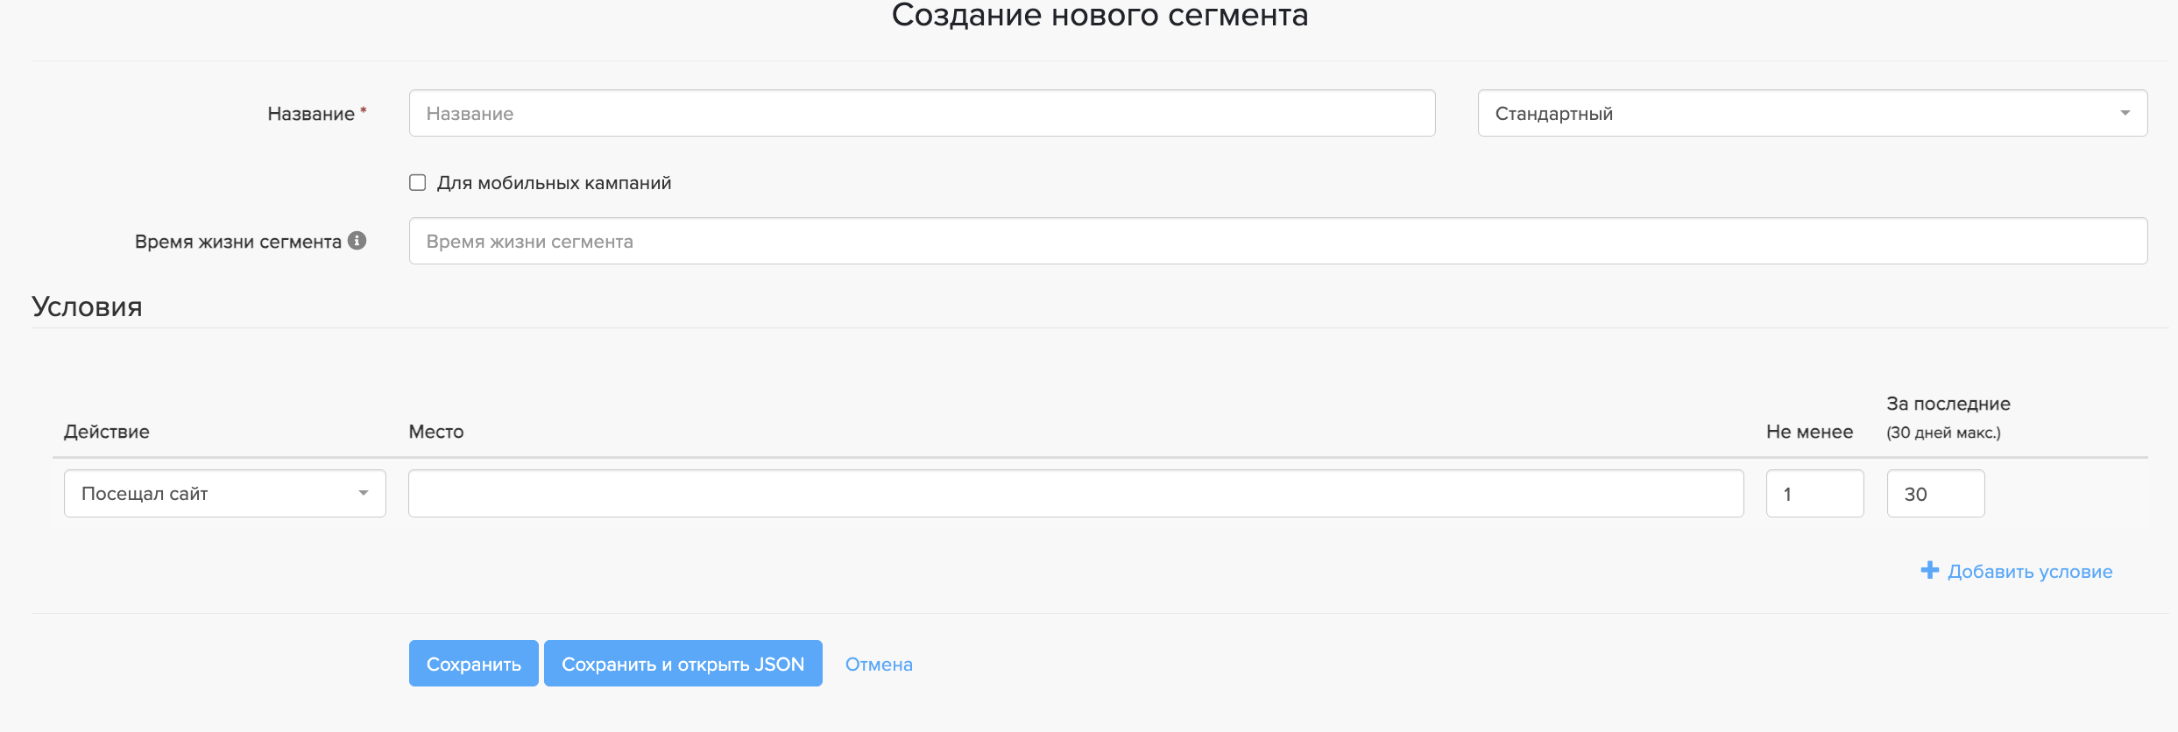Click the Для мобильных кампаний label text
This screenshot has width=2178, height=732.
(554, 183)
